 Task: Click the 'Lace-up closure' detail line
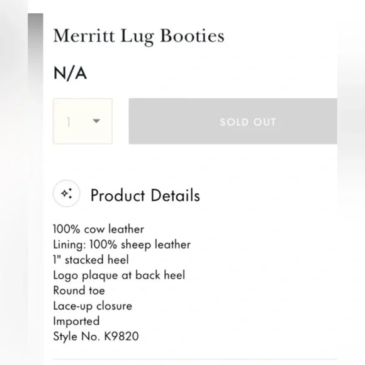(93, 306)
